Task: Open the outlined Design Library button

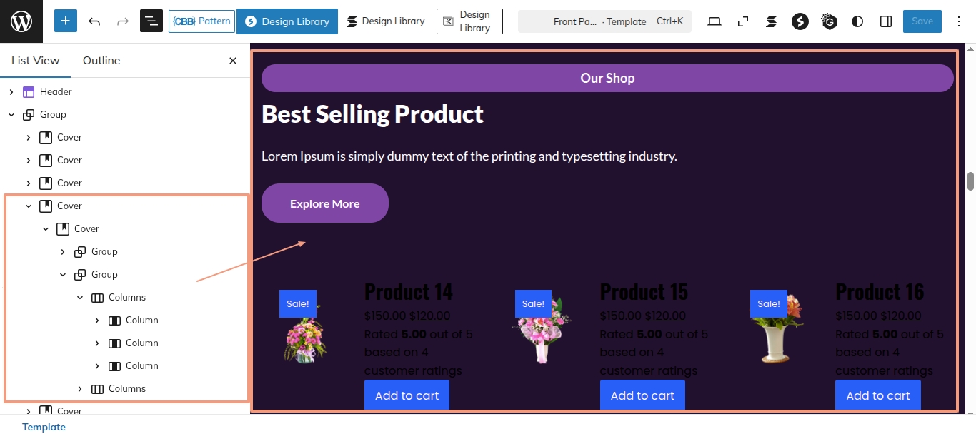Action: click(469, 21)
